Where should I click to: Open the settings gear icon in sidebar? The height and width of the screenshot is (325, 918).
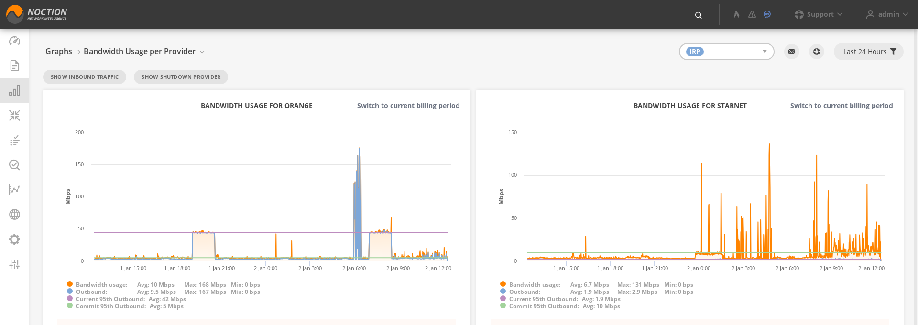pos(14,239)
